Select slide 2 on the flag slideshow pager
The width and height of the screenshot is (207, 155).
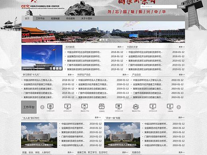pyautogui.click(x=54, y=68)
